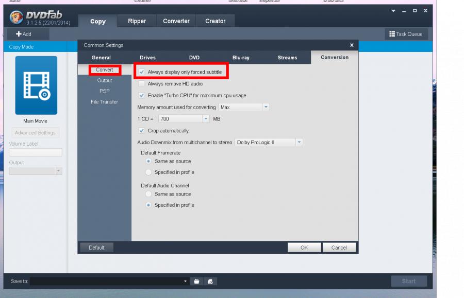
Task: Click the Cancel button
Action: click(339, 248)
